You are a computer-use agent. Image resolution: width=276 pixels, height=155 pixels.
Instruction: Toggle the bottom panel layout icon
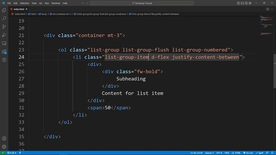point(242,3)
